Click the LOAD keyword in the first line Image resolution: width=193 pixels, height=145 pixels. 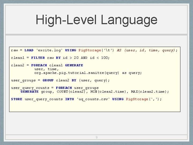click(x=29, y=50)
